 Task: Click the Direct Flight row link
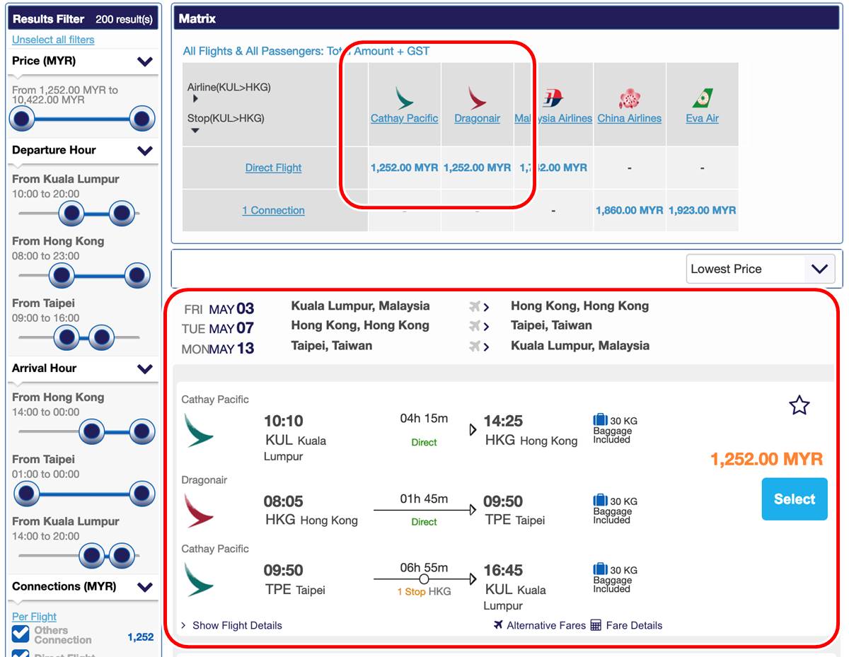pyautogui.click(x=273, y=168)
